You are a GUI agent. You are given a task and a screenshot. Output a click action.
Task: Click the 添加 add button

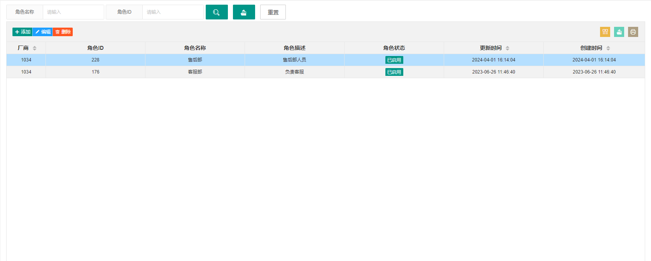click(x=23, y=32)
